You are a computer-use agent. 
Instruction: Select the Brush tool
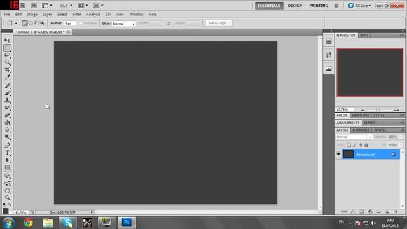click(x=7, y=93)
